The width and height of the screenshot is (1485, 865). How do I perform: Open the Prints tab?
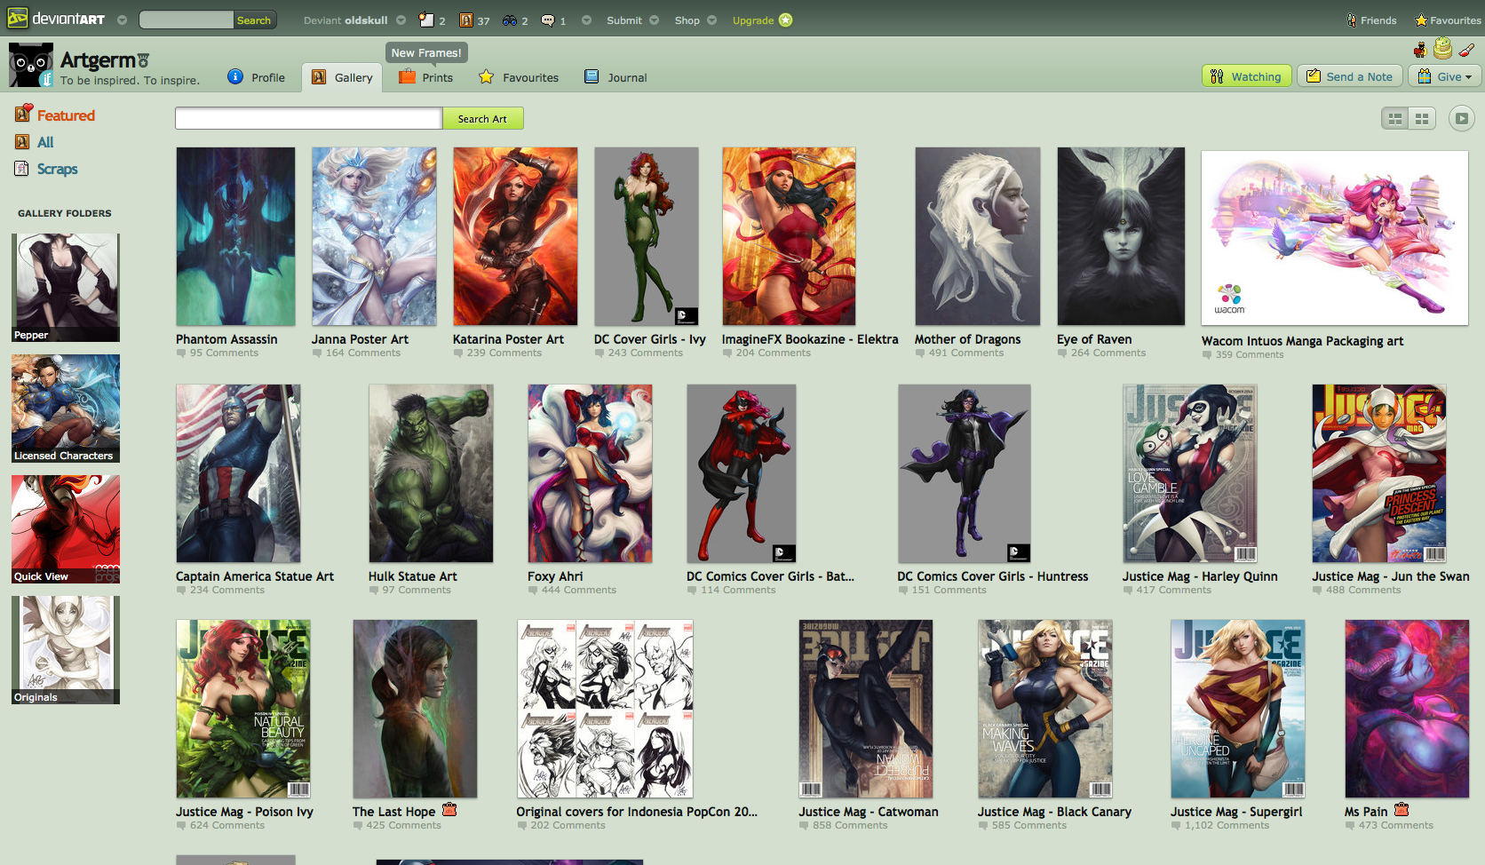tap(425, 77)
